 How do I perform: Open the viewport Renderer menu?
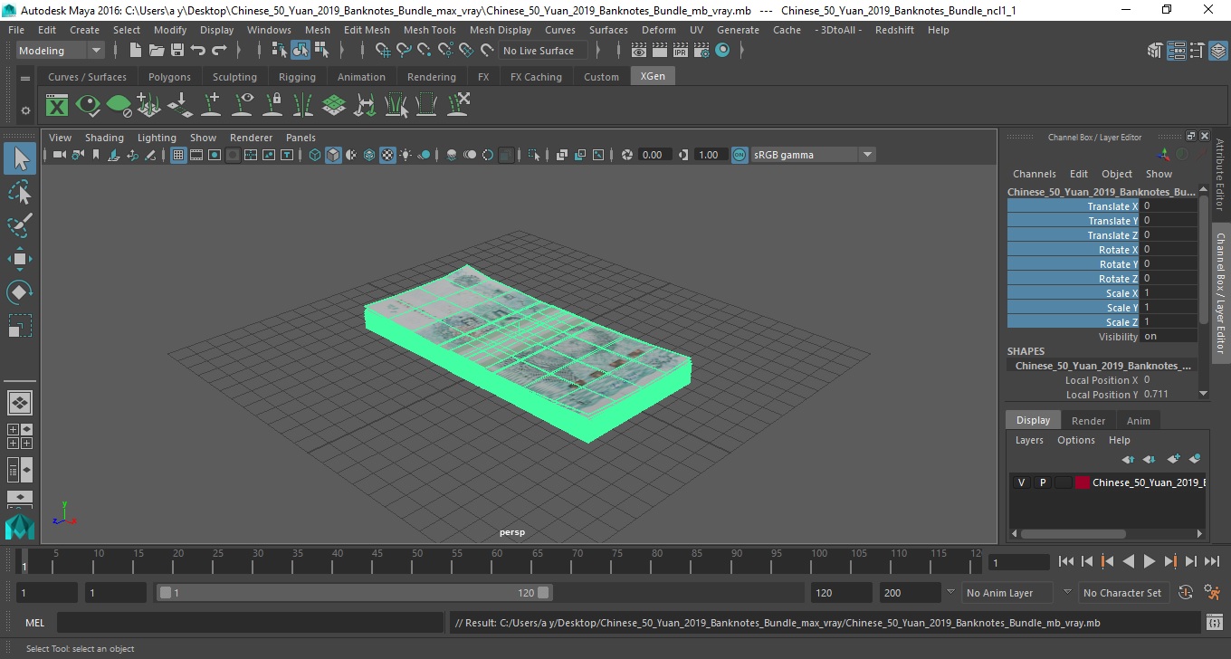click(x=251, y=138)
